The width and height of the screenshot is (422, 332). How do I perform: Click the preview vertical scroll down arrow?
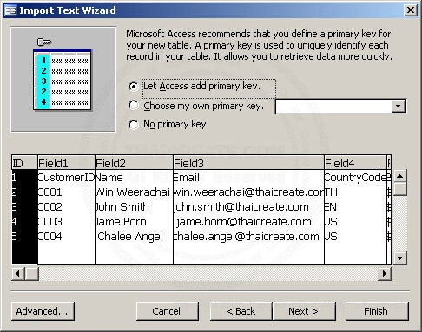[399, 258]
